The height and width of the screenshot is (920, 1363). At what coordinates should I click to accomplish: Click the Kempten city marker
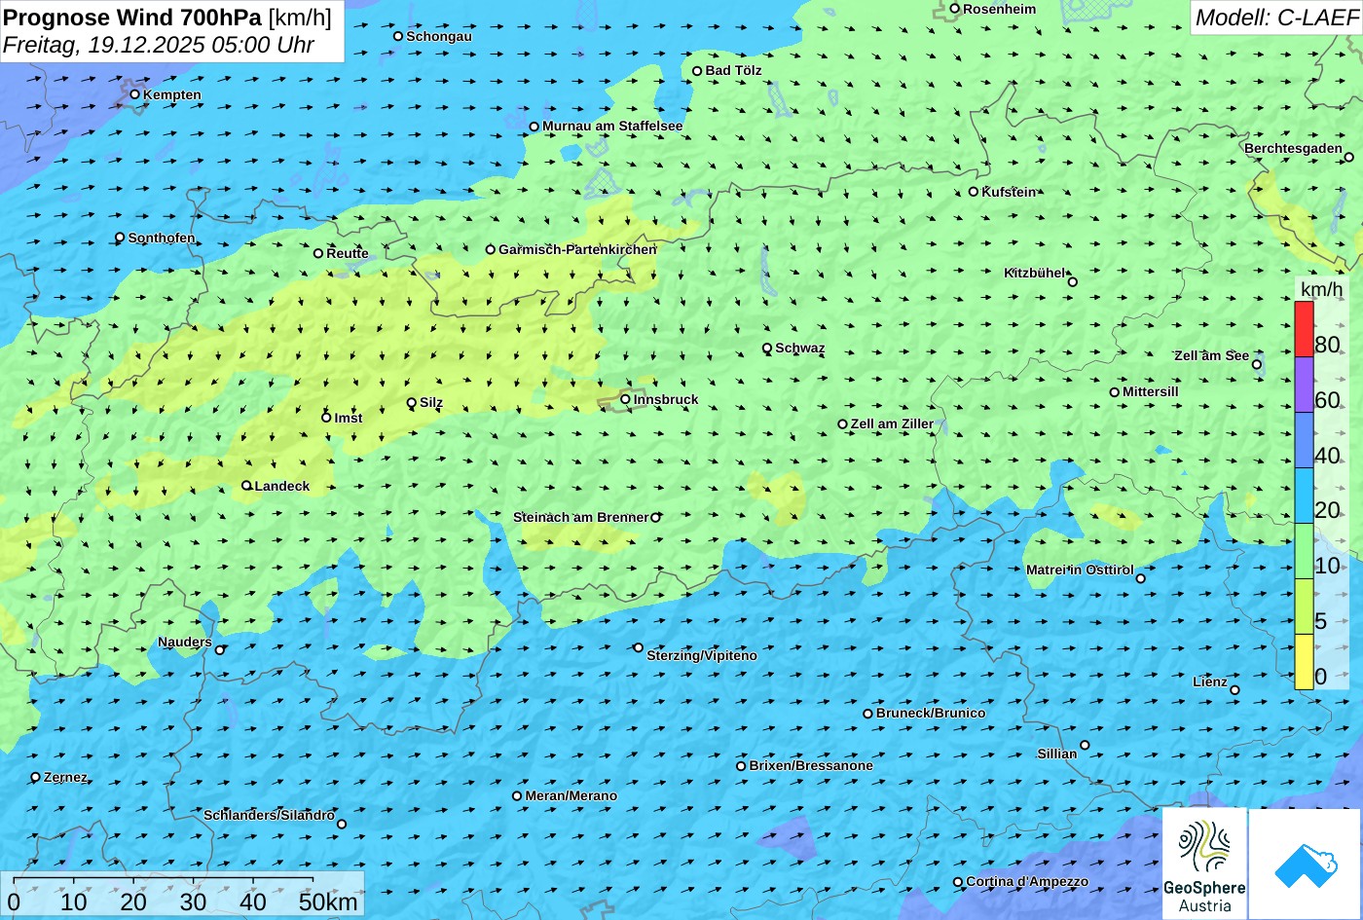pyautogui.click(x=135, y=94)
